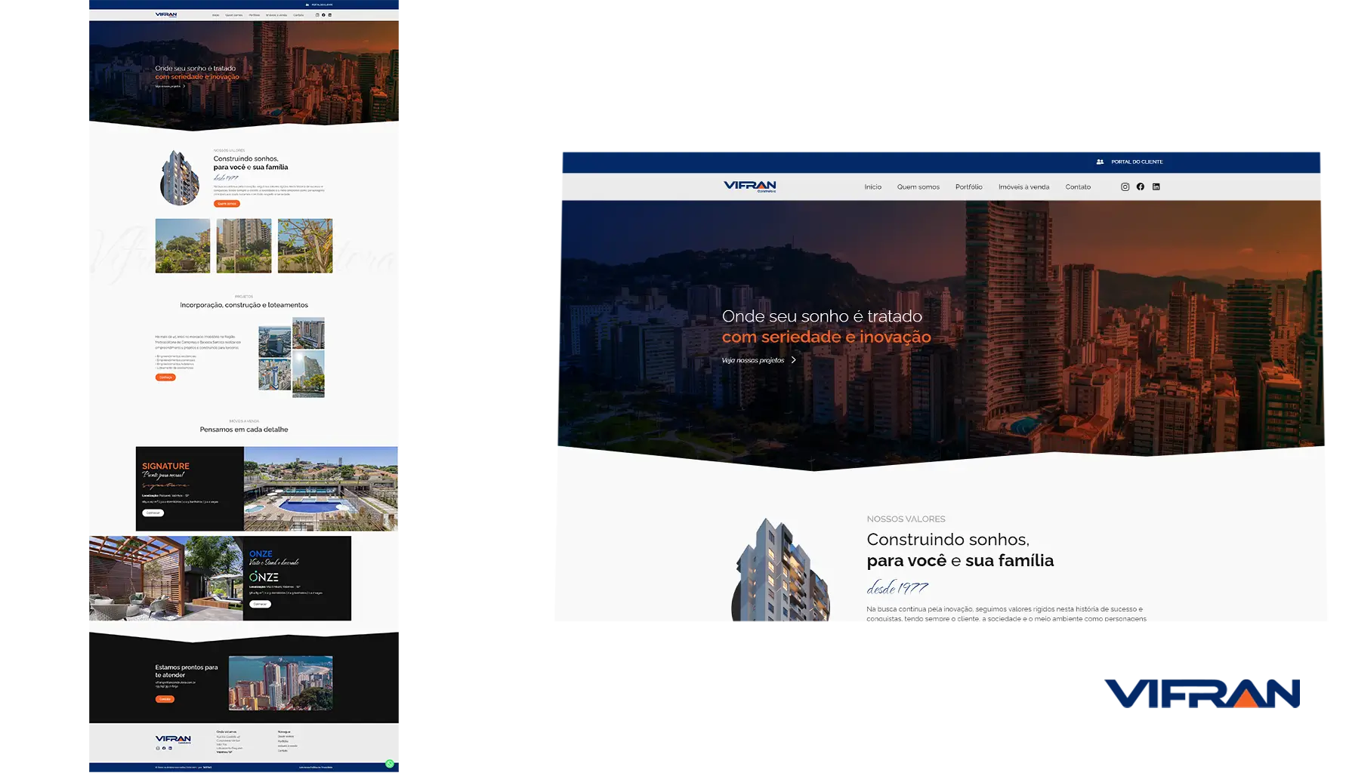The width and height of the screenshot is (1349, 773).
Task: Open the coastal city photo beside 'Estamos prontos'
Action: 281,682
